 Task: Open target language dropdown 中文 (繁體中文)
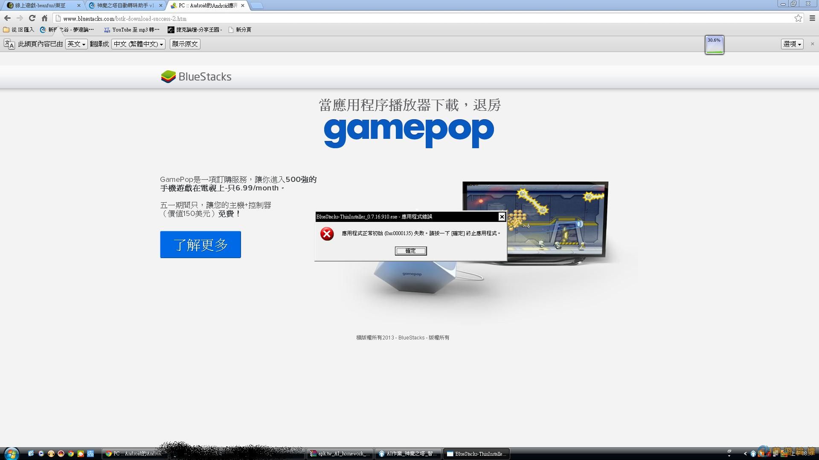point(138,44)
